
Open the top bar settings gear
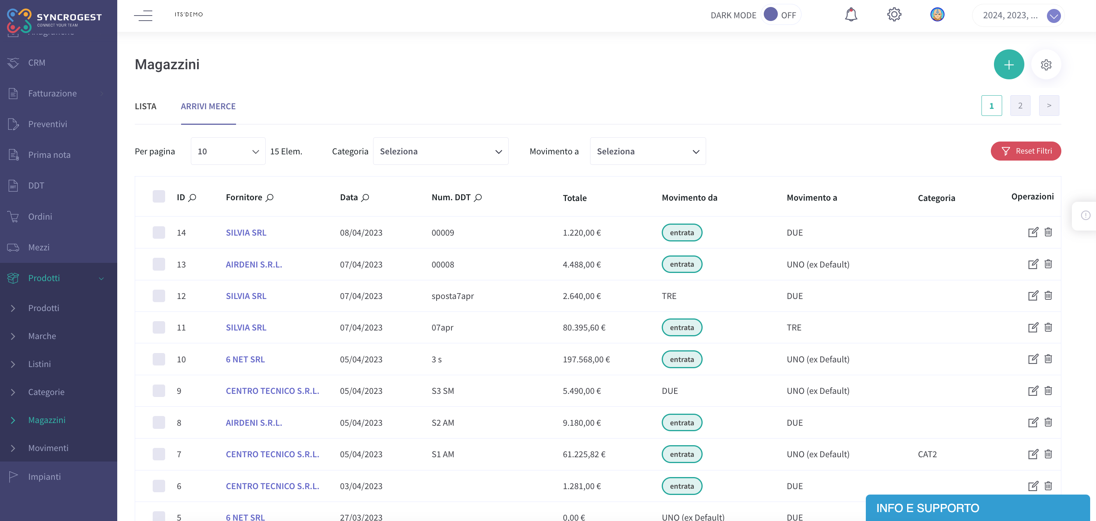coord(894,15)
